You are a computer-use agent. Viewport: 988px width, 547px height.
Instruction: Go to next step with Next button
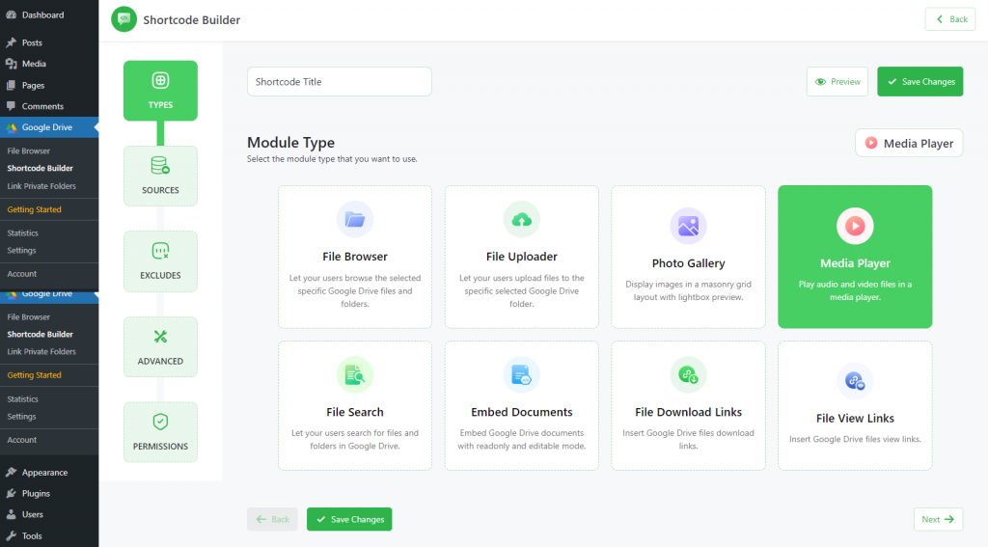pos(938,519)
